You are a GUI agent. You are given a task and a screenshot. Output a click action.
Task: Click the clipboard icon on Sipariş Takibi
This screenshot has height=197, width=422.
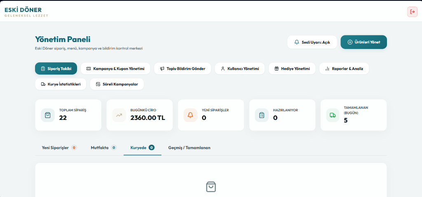pyautogui.click(x=43, y=69)
